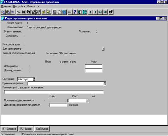Click the [Esc] Выход button
Viewport: 168px width, 136px height.
tap(42, 129)
